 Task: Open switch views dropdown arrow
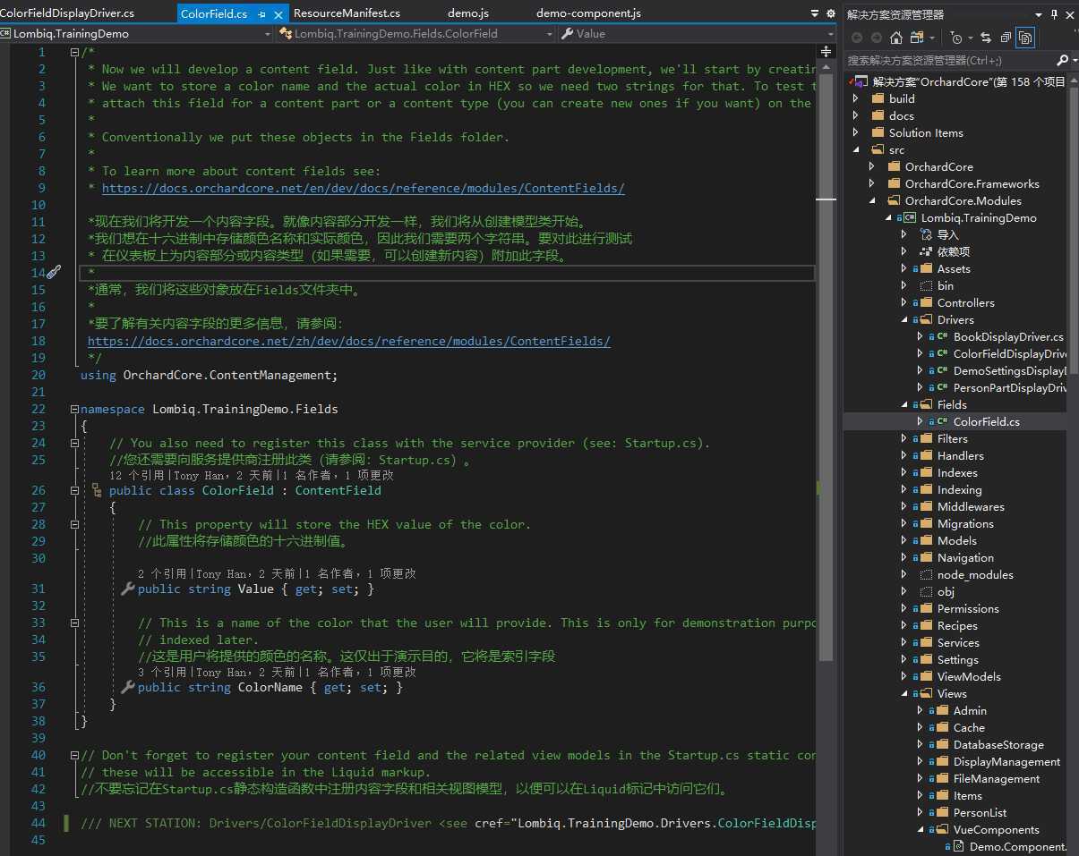[932, 38]
